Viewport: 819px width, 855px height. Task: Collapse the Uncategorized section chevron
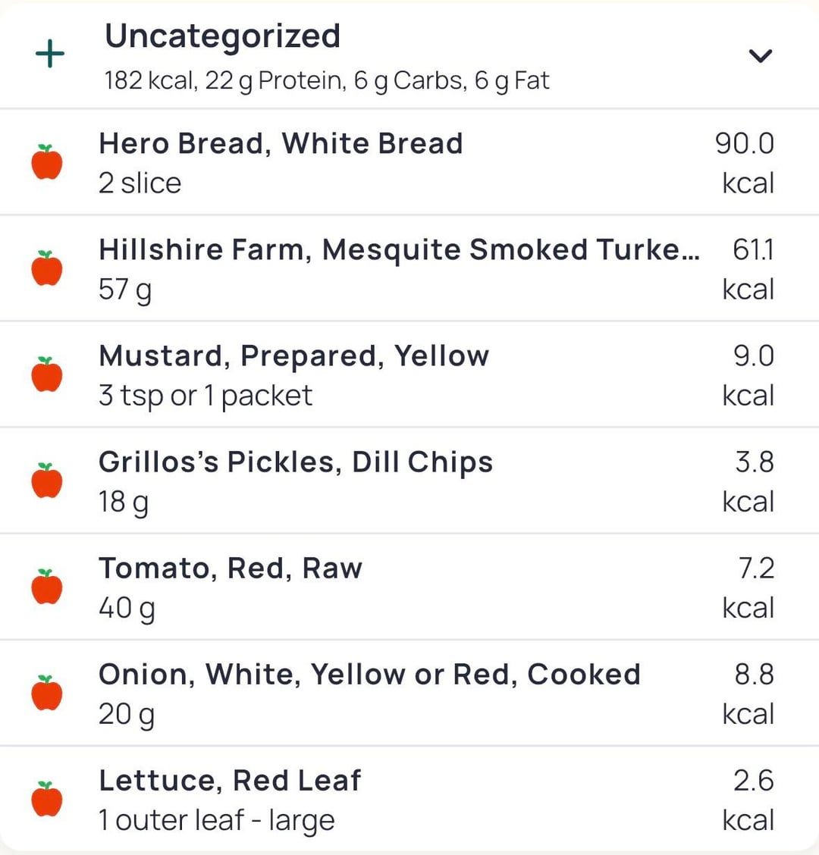(760, 55)
